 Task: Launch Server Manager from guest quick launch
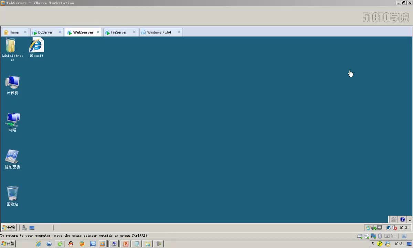[24, 228]
